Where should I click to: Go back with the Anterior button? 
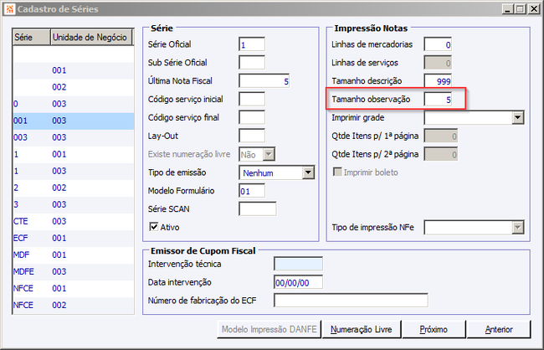[499, 329]
